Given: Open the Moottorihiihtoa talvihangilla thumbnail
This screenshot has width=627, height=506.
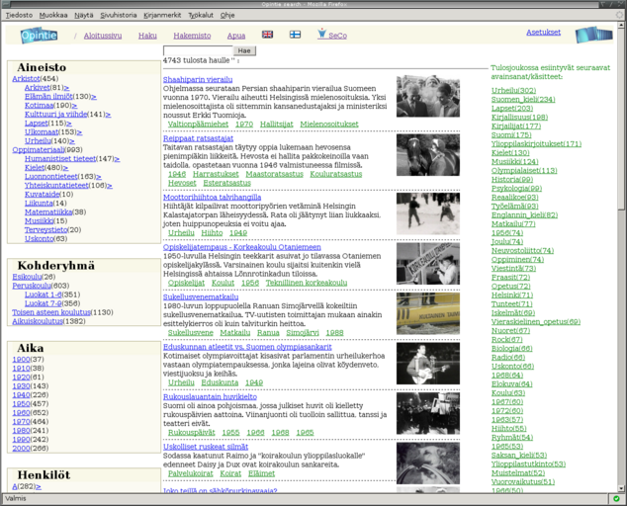Looking at the screenshot, I should 428,213.
